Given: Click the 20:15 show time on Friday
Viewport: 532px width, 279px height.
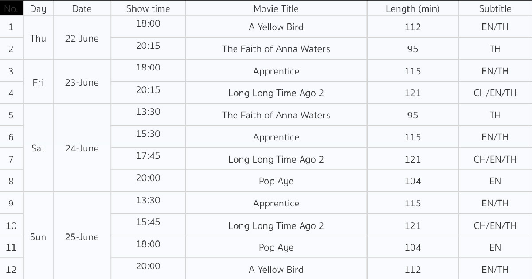Looking at the screenshot, I should coord(148,89).
